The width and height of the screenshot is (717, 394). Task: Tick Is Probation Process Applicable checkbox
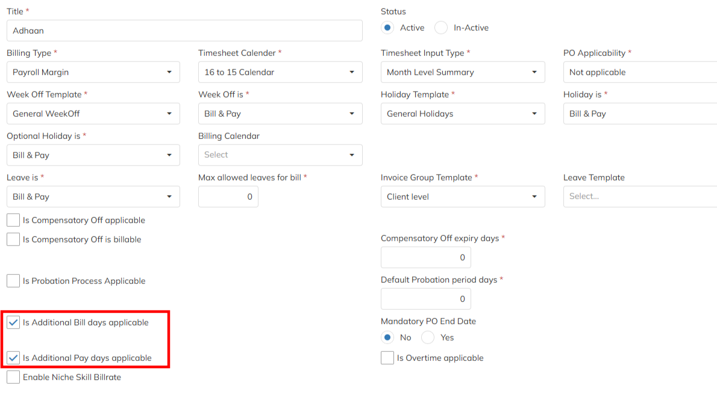13,281
